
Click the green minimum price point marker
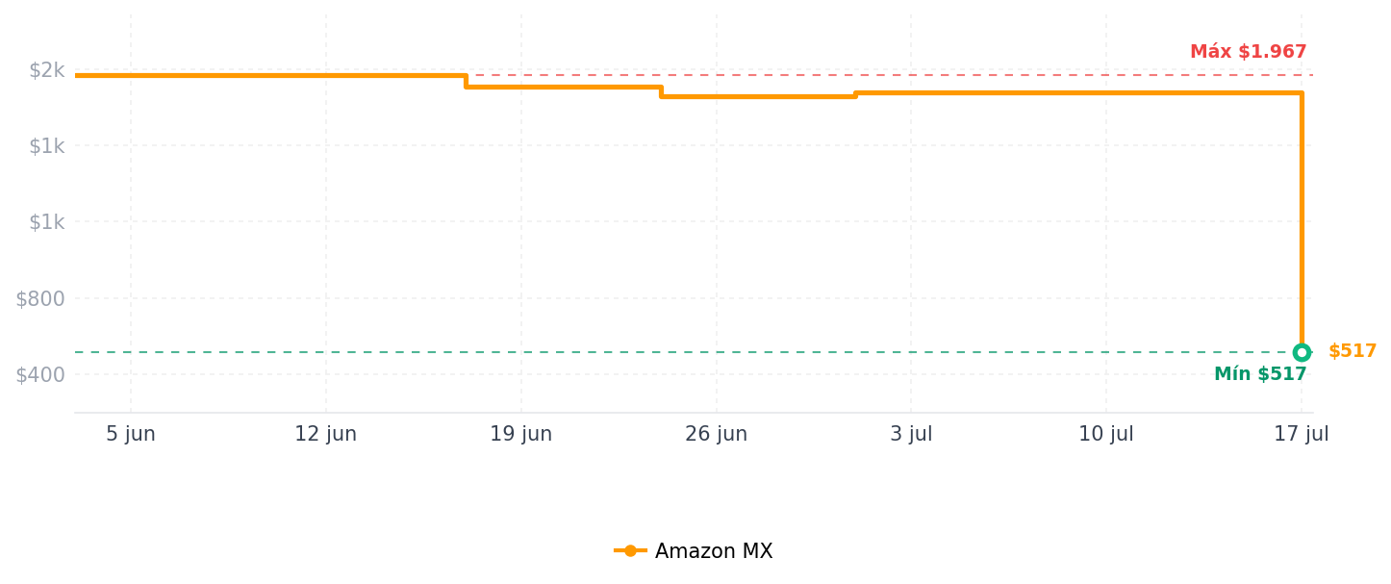[1302, 352]
